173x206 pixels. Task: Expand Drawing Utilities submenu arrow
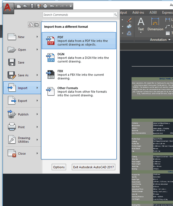click(x=37, y=140)
